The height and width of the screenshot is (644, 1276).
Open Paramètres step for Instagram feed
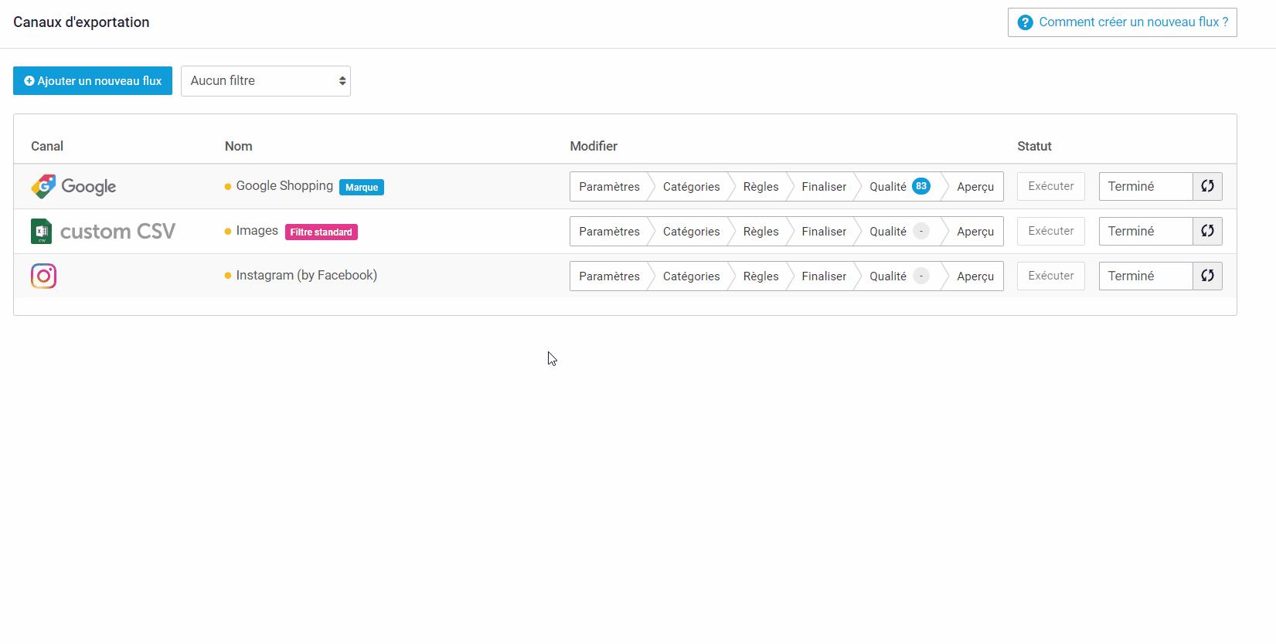tap(609, 276)
